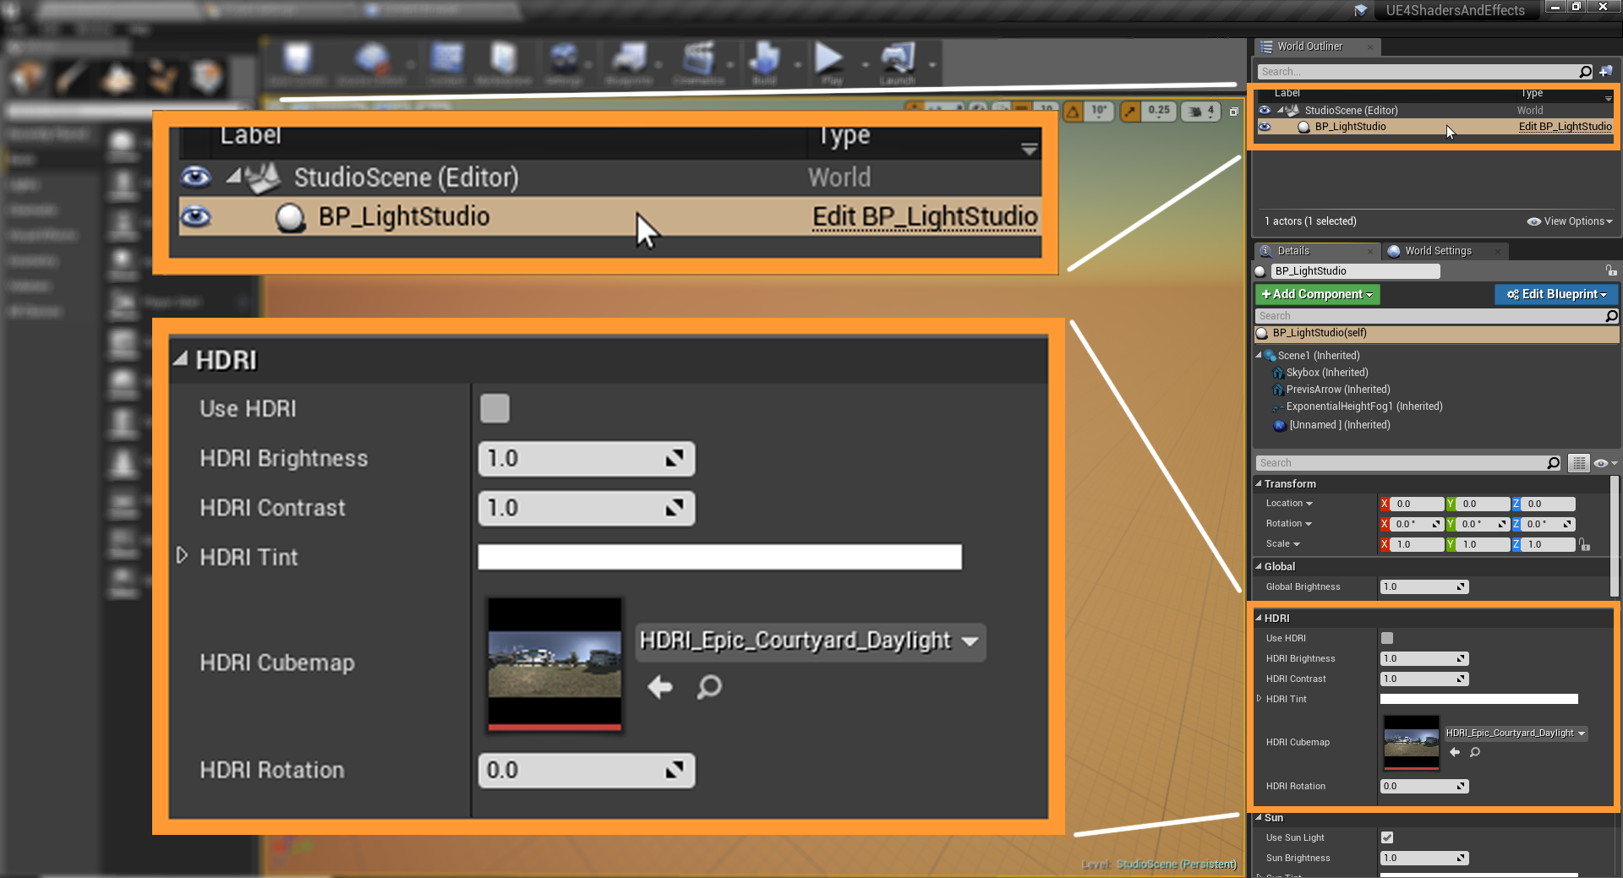Uncheck the Use Sun Light checkbox
The image size is (1623, 878).
tap(1387, 837)
